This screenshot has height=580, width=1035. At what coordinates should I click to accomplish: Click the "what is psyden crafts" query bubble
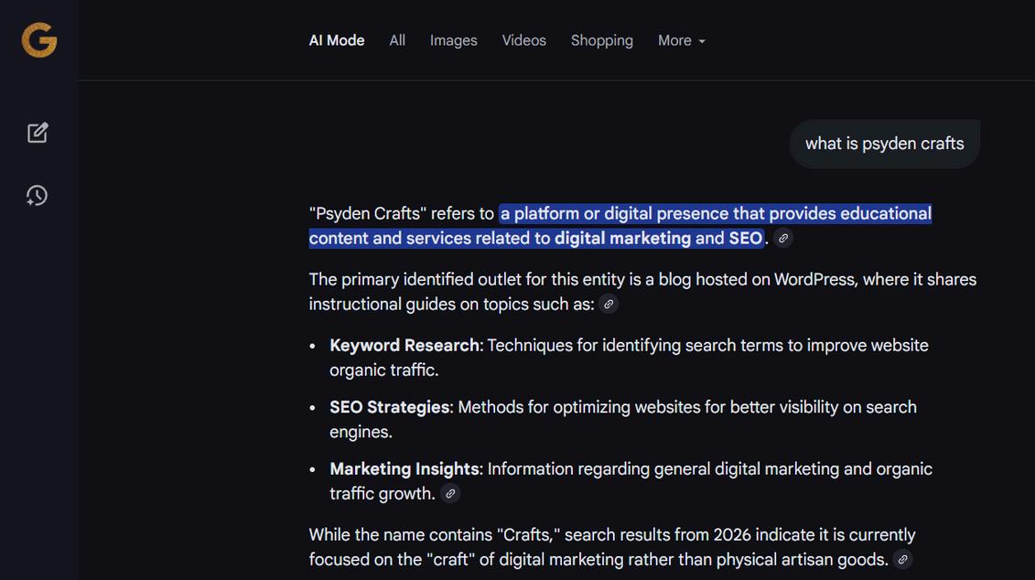pyautogui.click(x=885, y=144)
